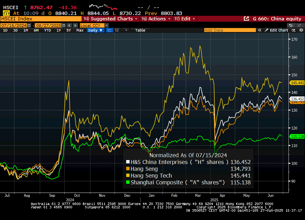Click the pop-out icon beside G 660
This screenshot has height=220, width=305.
tap(246, 19)
